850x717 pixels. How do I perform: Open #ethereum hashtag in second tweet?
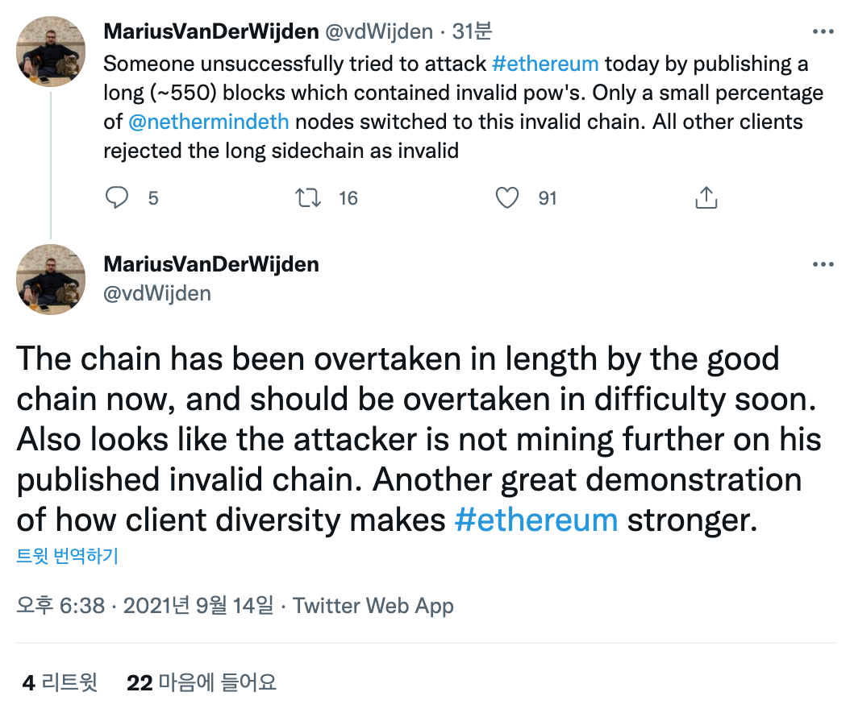tap(536, 519)
